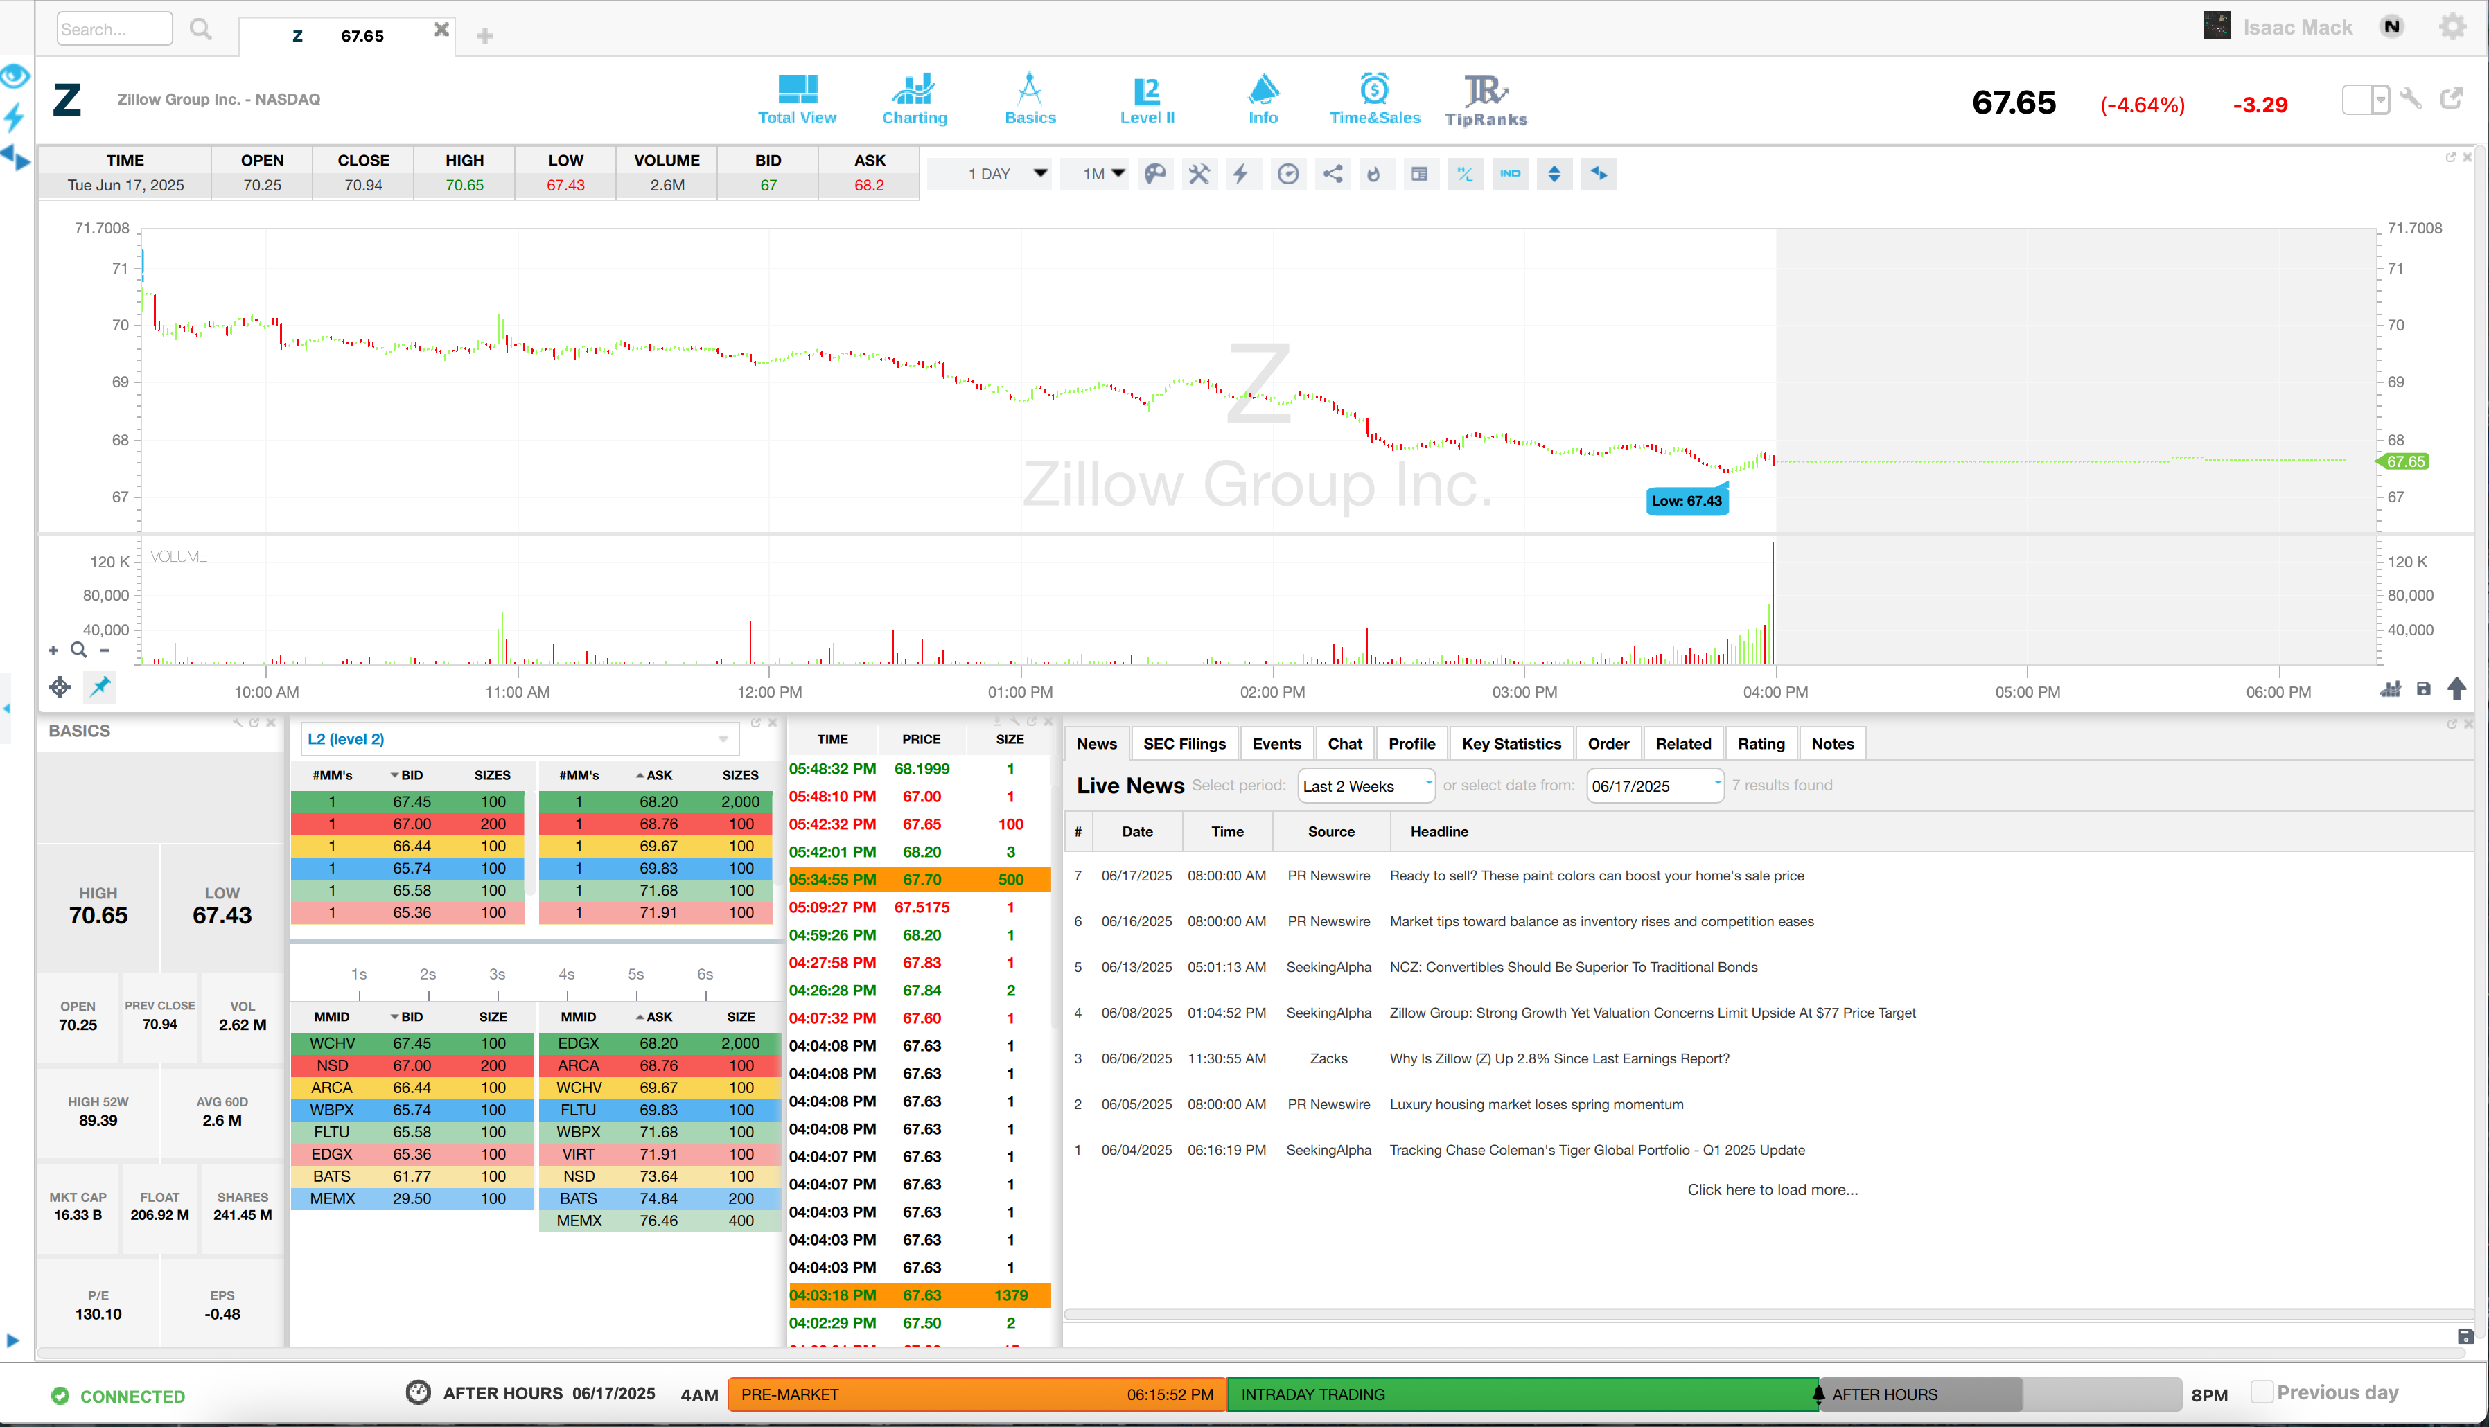The width and height of the screenshot is (2489, 1427).
Task: Click the up arrow icon below chart
Action: click(x=2456, y=689)
